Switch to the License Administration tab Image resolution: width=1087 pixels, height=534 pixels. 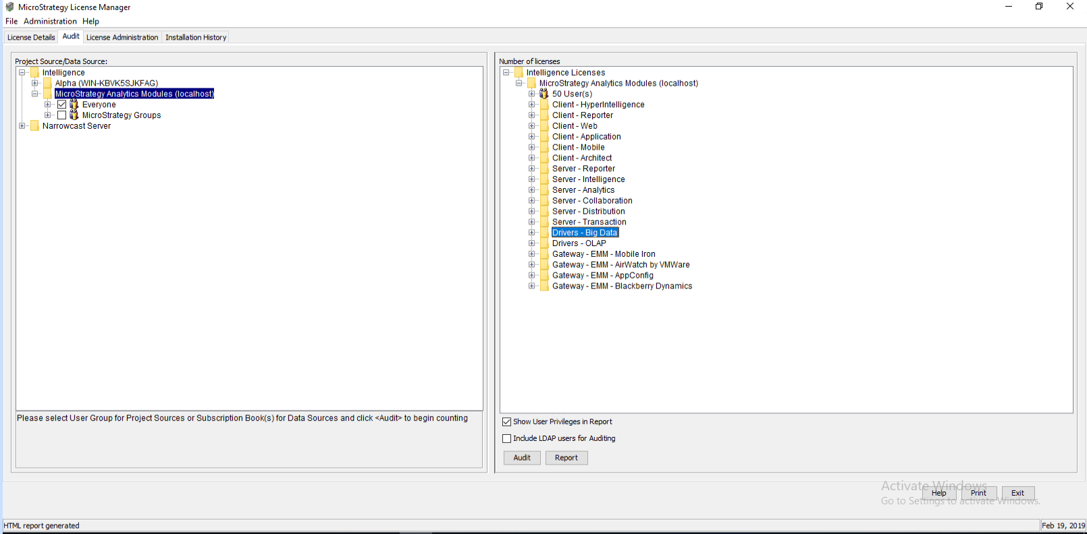tap(122, 37)
